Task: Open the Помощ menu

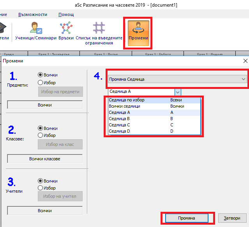Action: coord(66,14)
